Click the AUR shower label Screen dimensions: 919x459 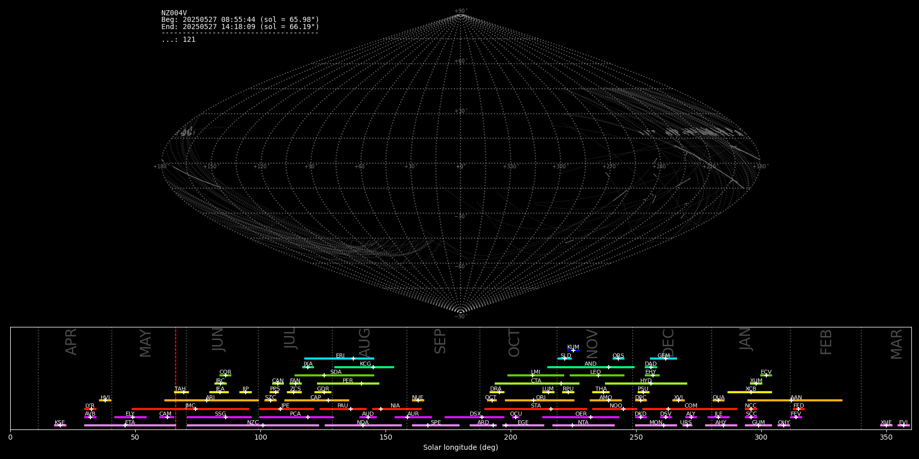click(x=413, y=414)
